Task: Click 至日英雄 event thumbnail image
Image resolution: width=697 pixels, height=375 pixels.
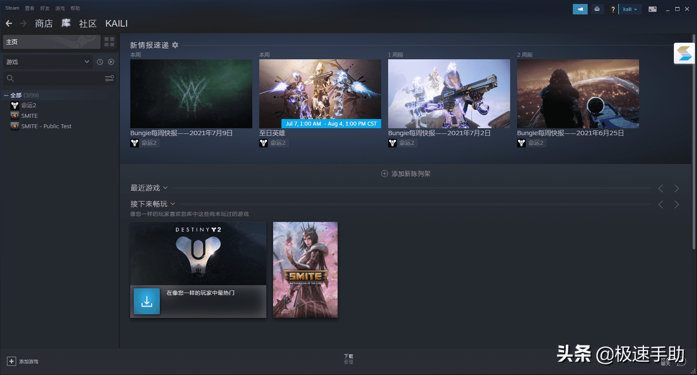Action: pos(320,94)
